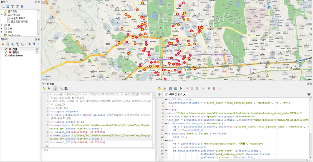
Task: Close the '제목 없음0' editor tab
Action: tap(184, 94)
